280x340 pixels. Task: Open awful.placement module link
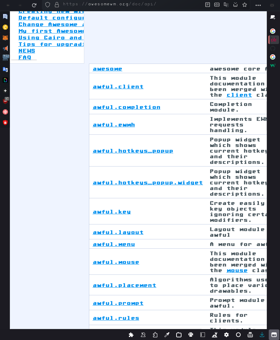(124, 285)
